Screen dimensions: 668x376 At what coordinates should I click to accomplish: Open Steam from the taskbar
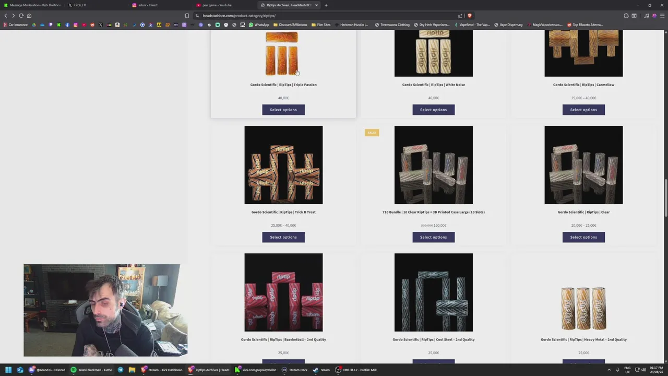(321, 370)
